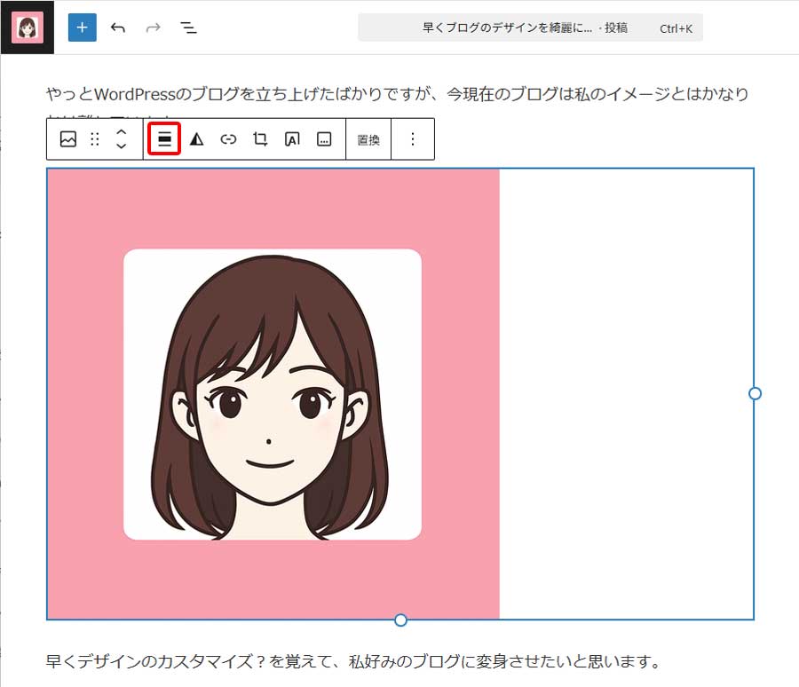Click the 置換 replace button
This screenshot has width=799, height=687.
point(368,138)
